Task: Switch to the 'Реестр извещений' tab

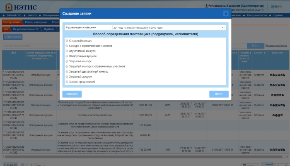Action: point(36,22)
